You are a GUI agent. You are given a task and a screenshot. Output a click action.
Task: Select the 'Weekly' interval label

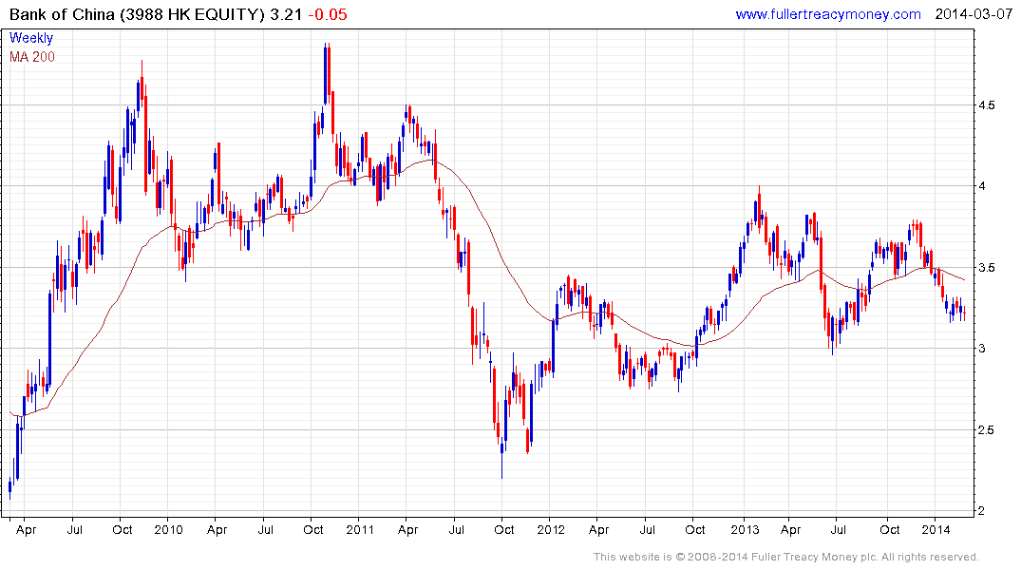(30, 38)
